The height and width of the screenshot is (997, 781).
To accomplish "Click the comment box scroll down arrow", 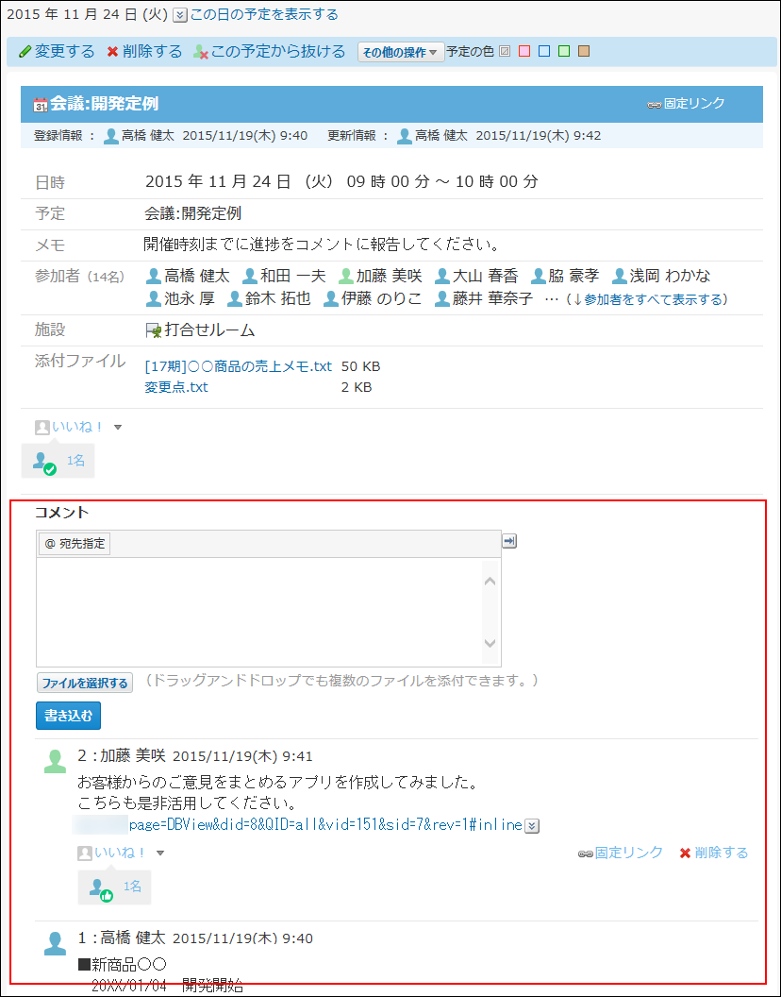I will tap(490, 643).
